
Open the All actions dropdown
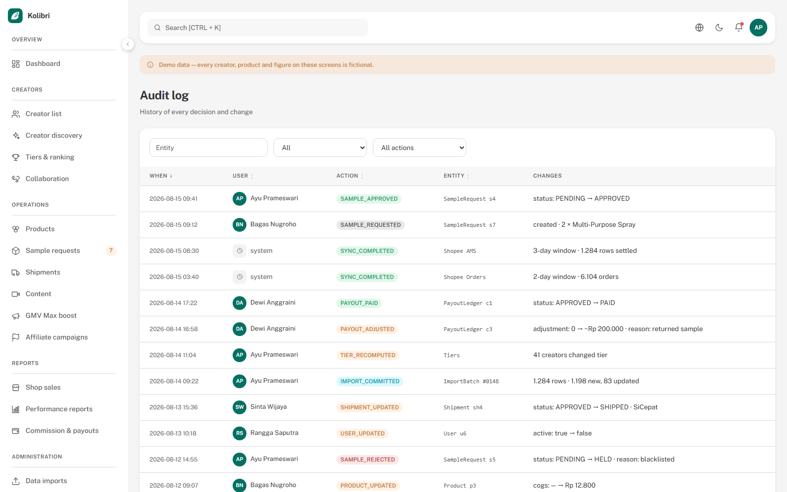[x=420, y=148]
